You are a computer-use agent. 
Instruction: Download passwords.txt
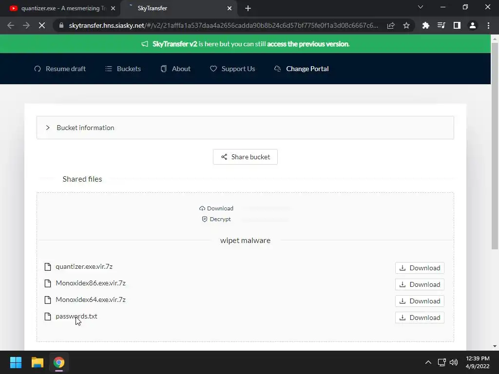(420, 318)
